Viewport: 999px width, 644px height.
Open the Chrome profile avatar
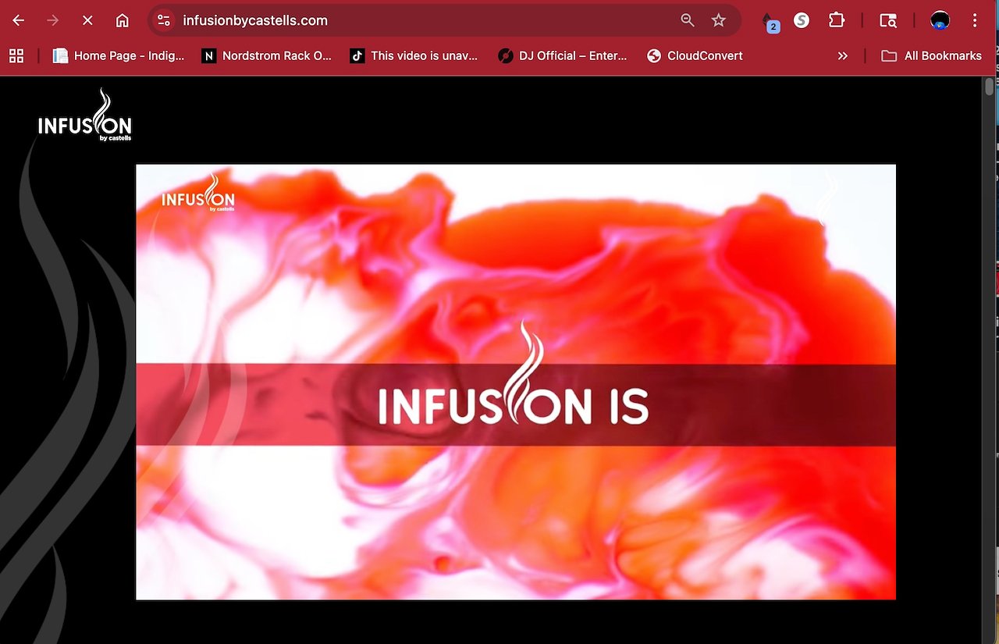(x=940, y=21)
